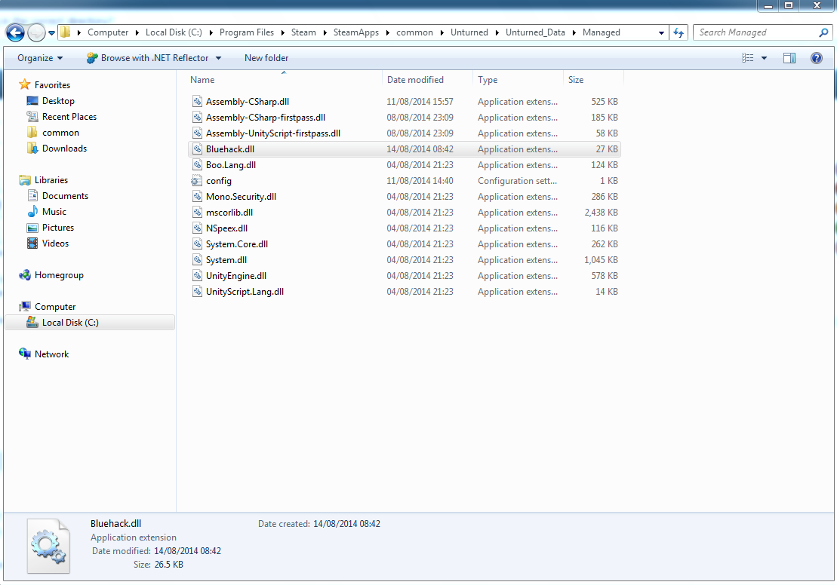
Task: Click the mscorlib.dll file icon
Action: 197,213
